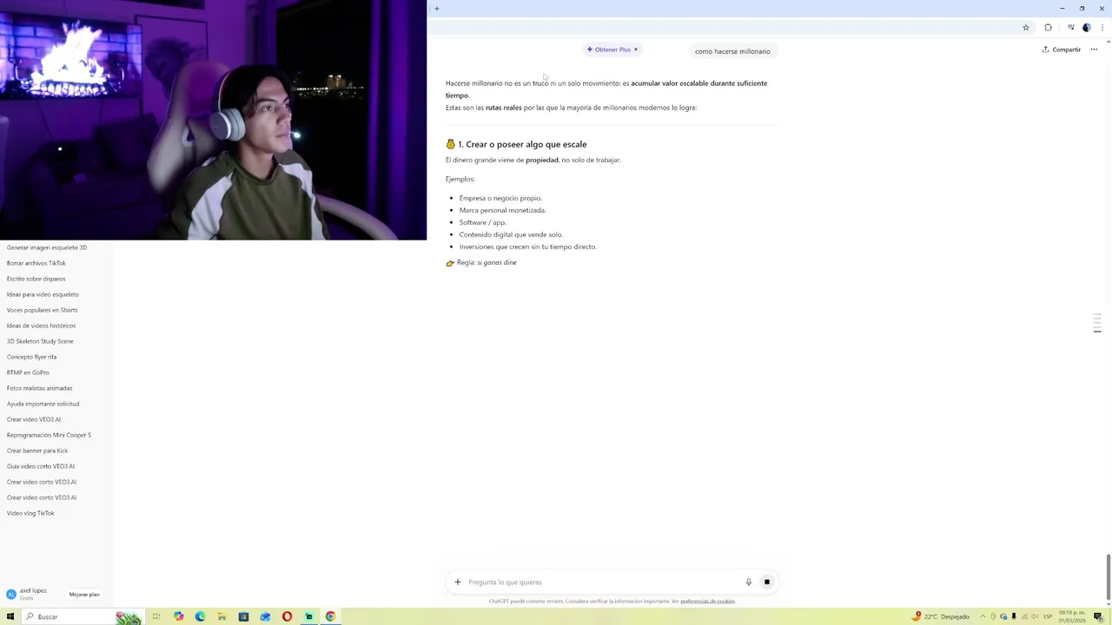
Task: Open the Windows notification center icon
Action: (x=1098, y=616)
